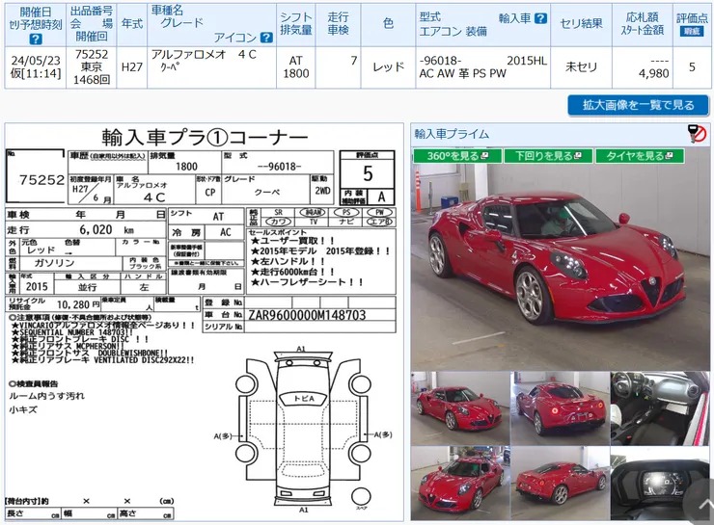Click the 瑕疵 badge under 評価点
This screenshot has width=714, height=525.
(x=691, y=31)
